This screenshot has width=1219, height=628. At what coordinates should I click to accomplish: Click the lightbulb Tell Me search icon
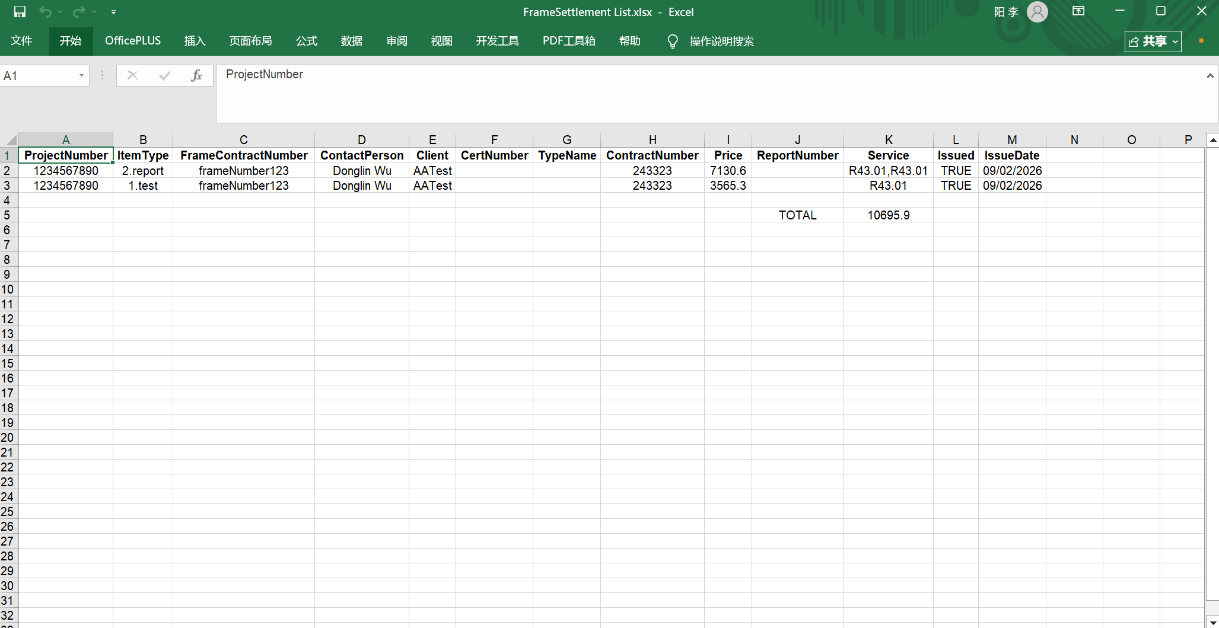tap(672, 41)
